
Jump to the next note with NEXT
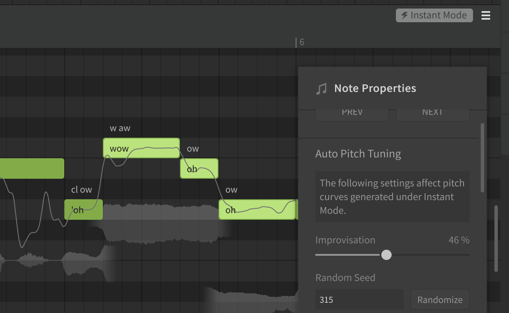pos(432,113)
